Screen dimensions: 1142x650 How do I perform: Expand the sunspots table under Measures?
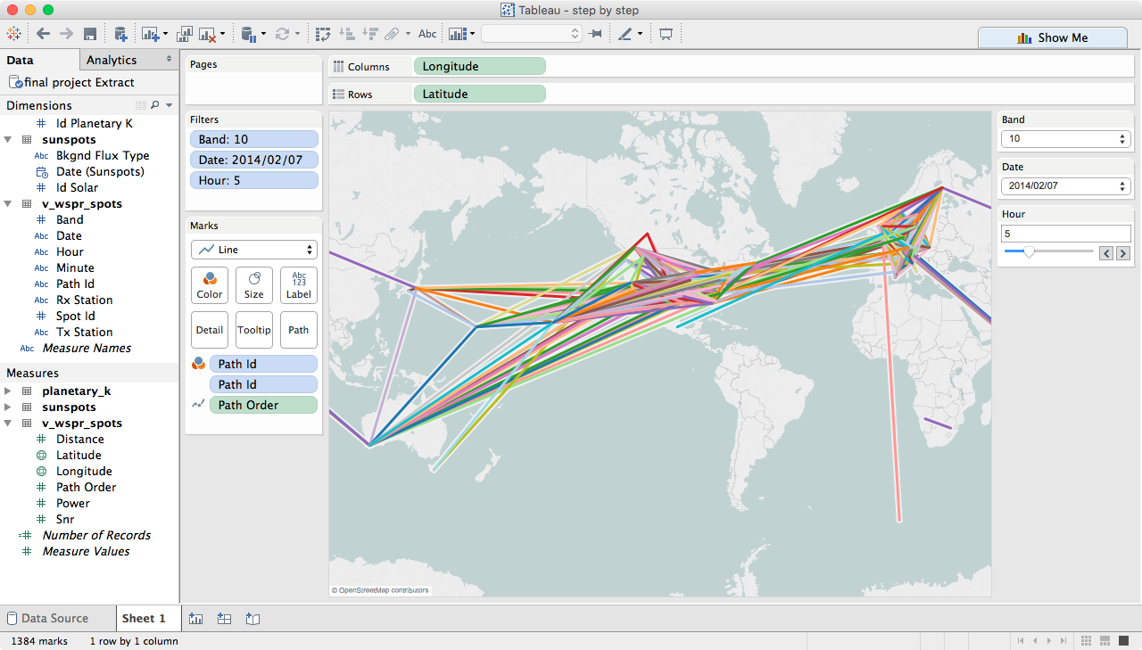click(8, 407)
